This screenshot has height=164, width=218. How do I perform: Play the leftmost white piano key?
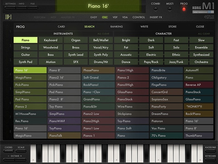[x=33, y=154]
